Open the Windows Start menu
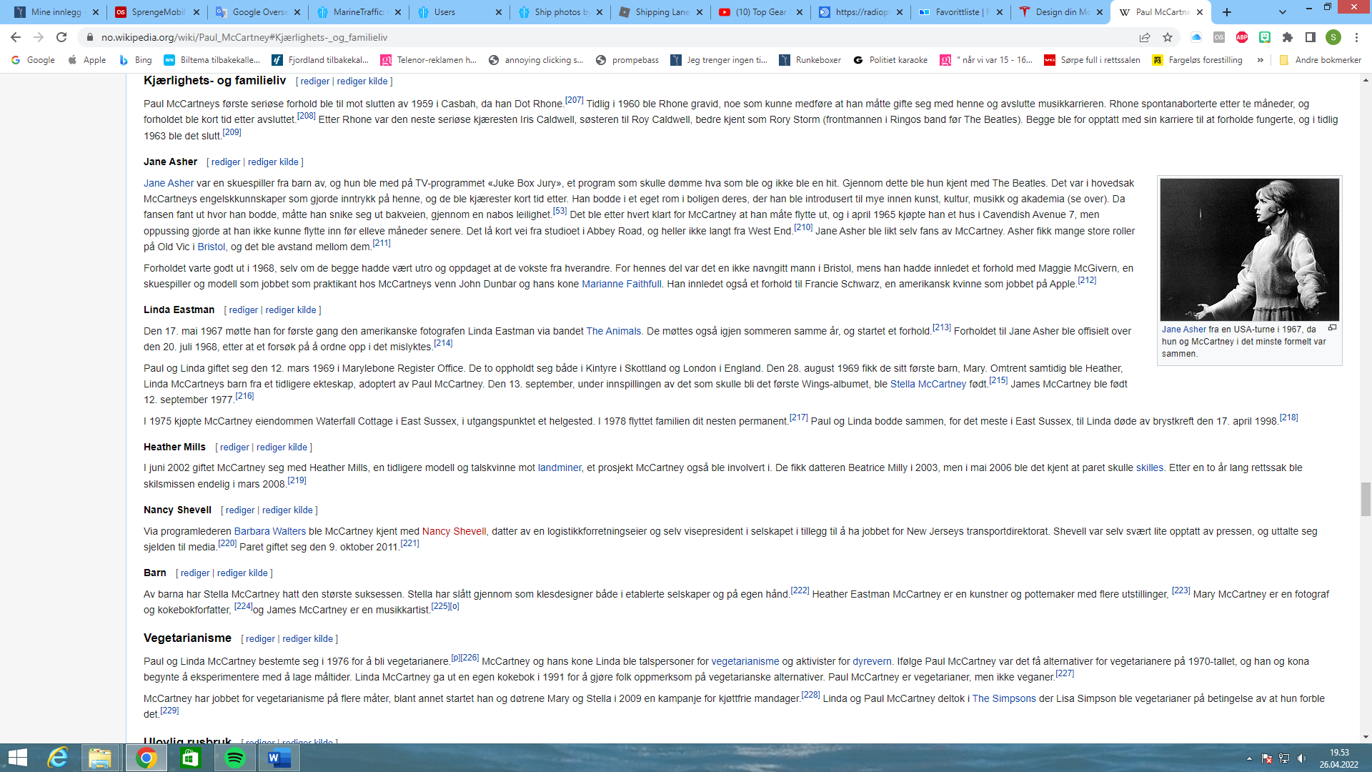This screenshot has height=772, width=1372. (x=17, y=758)
